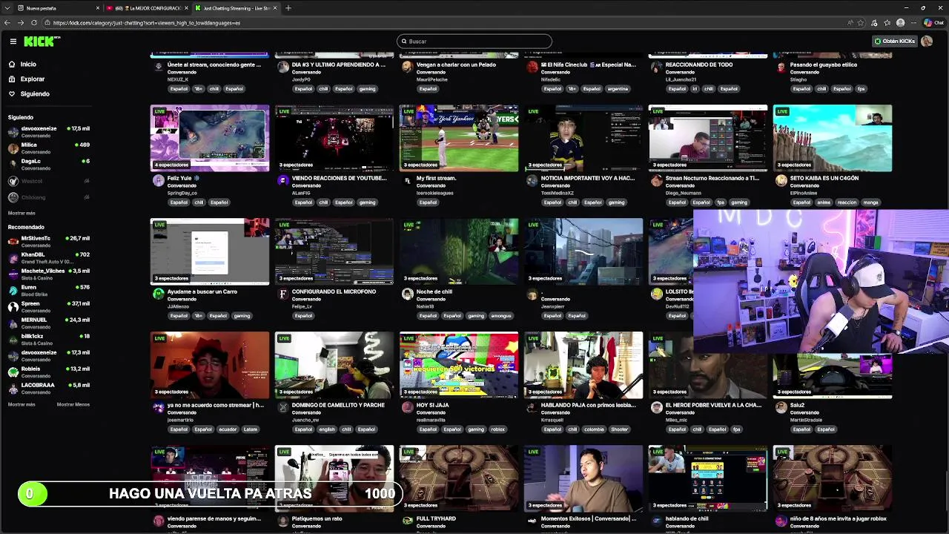Open Spreen recommended channel
Screen dimensions: 949x534
coord(48,306)
